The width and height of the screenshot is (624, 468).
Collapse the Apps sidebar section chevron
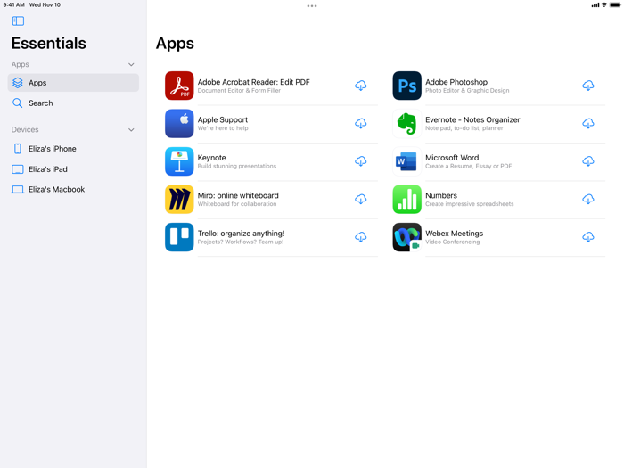click(131, 64)
